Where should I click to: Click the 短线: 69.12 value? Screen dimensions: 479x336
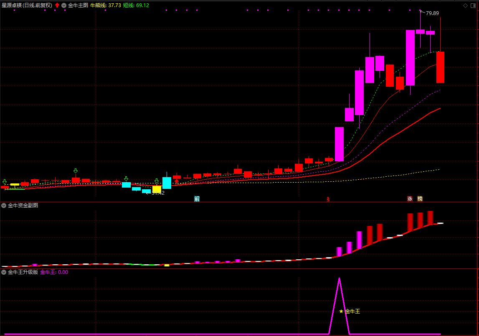[x=136, y=5]
